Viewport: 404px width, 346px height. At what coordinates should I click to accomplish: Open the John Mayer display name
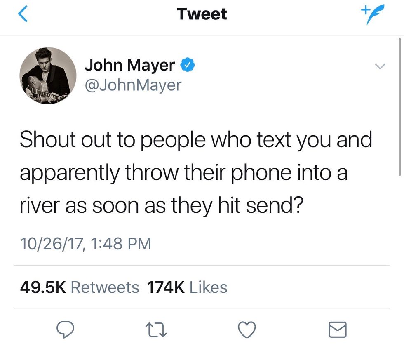tap(130, 65)
